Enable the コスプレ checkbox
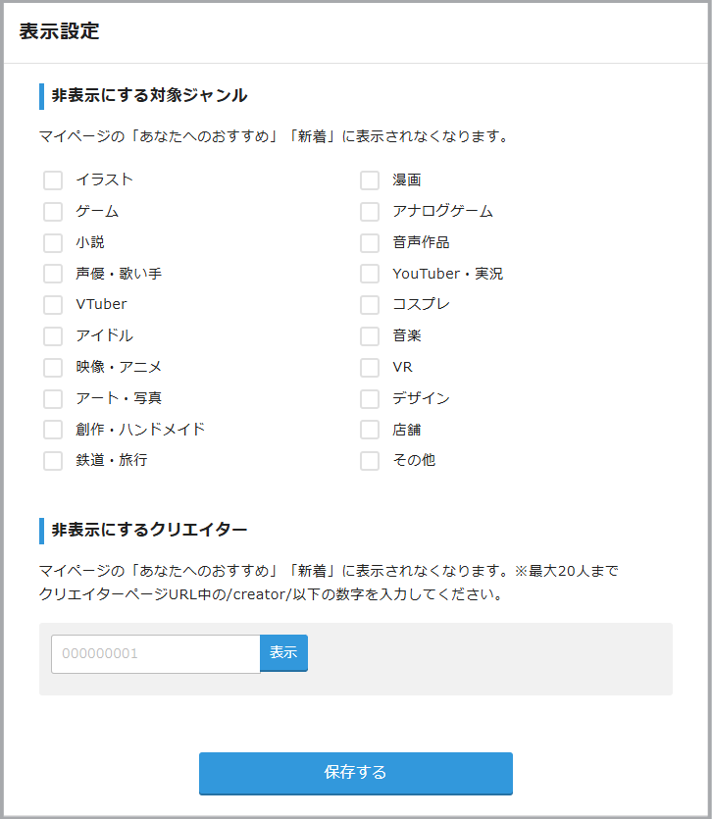The width and height of the screenshot is (712, 819). point(370,305)
